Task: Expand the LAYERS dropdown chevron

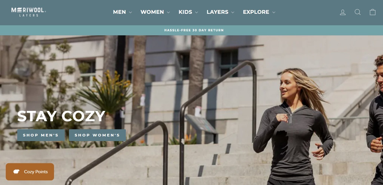Action: pyautogui.click(x=233, y=12)
